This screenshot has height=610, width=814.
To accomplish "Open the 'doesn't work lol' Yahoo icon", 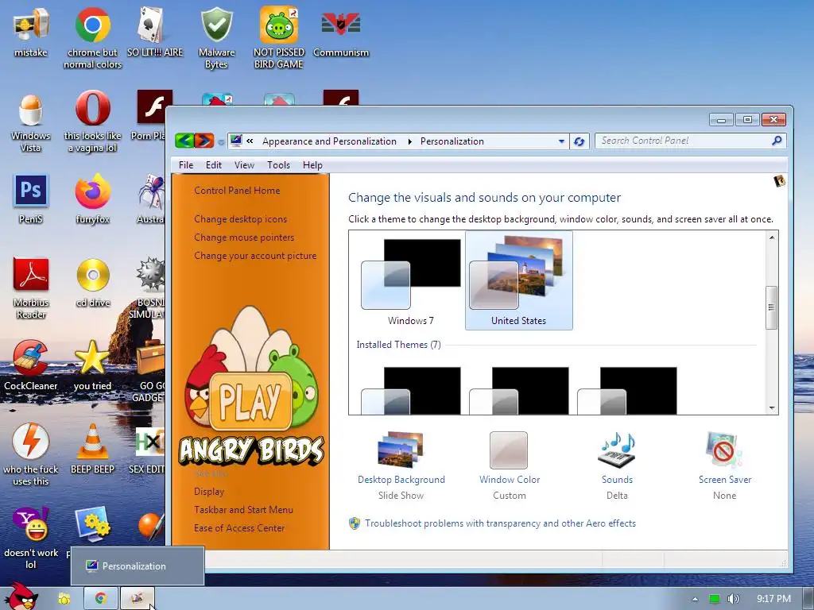I will pos(31,538).
